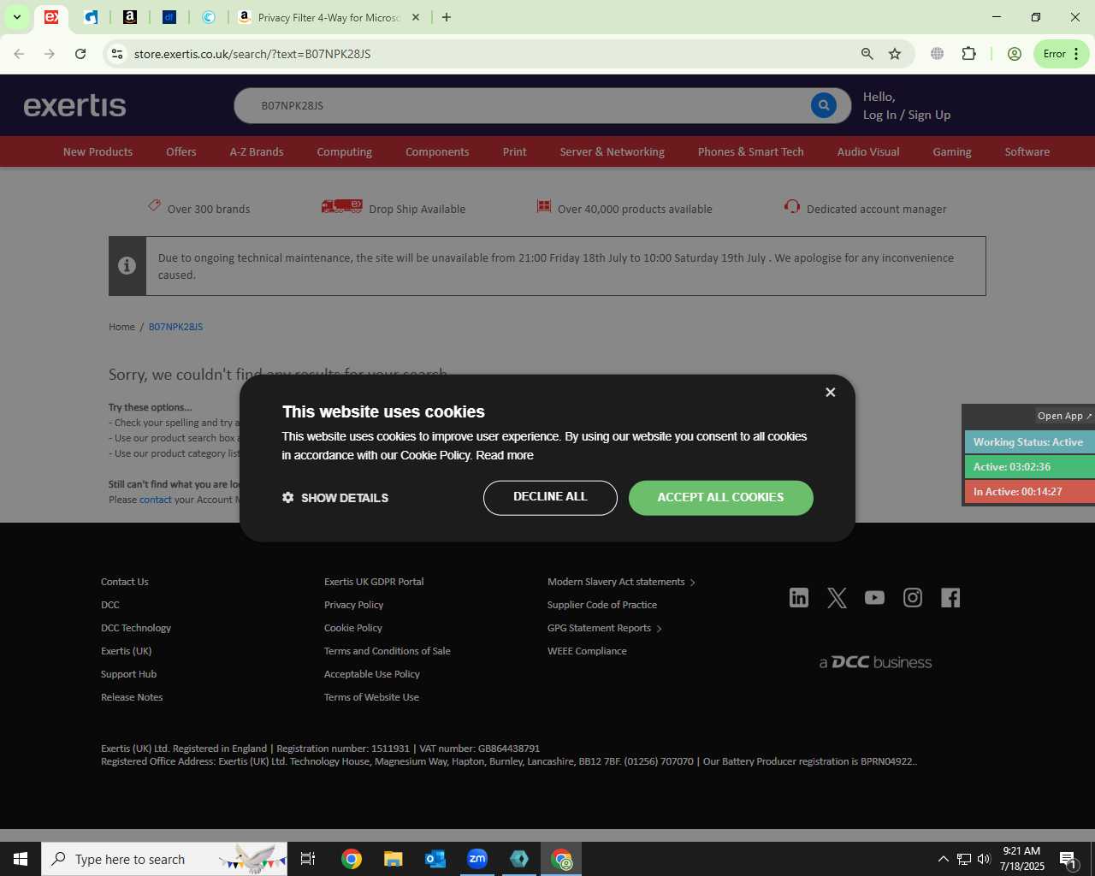Open the Read more cookie policy link
Screen dimensions: 1095x876
click(x=505, y=455)
